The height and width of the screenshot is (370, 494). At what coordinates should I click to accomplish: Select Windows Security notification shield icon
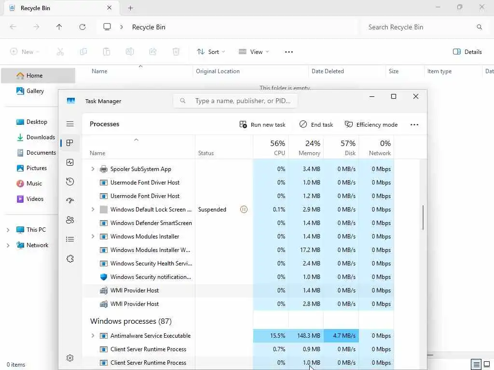[x=104, y=277]
